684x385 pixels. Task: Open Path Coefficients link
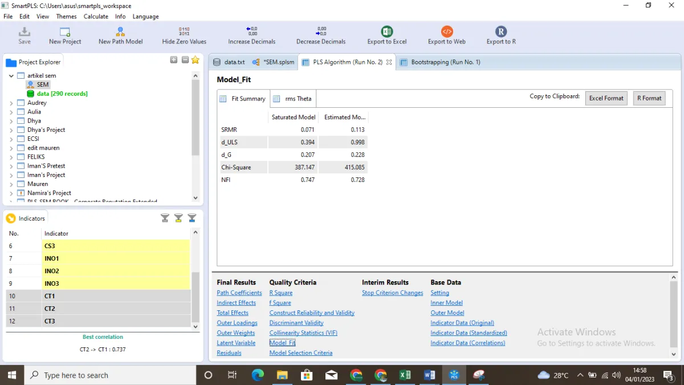point(239,293)
